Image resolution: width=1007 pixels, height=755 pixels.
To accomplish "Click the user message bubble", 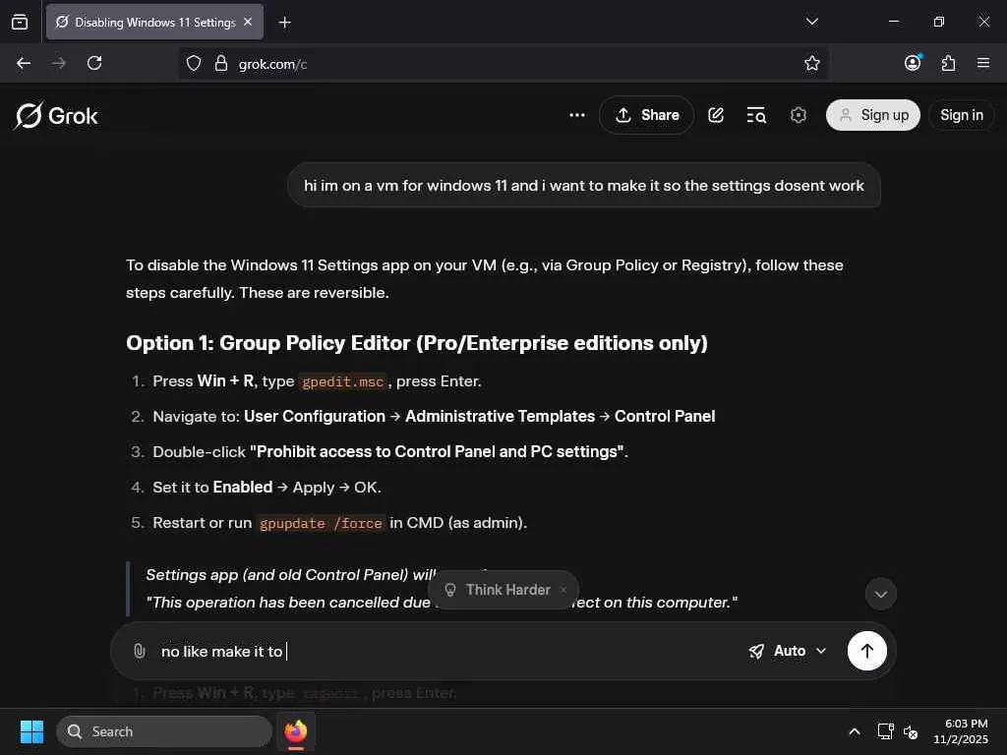I will coord(584,186).
